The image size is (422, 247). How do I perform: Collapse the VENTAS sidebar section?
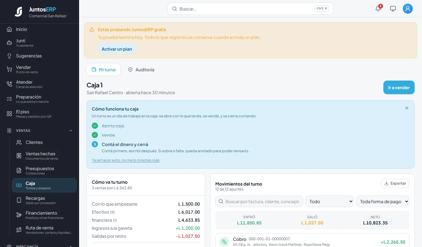tap(71, 131)
